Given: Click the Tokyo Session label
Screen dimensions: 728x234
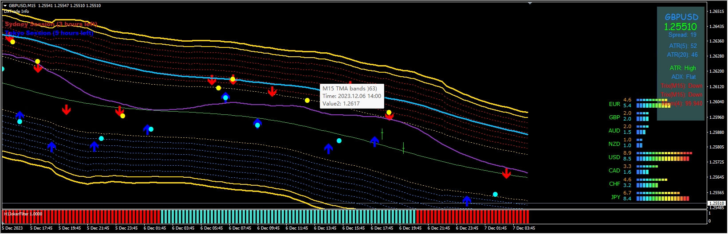Looking at the screenshot, I should 49,33.
